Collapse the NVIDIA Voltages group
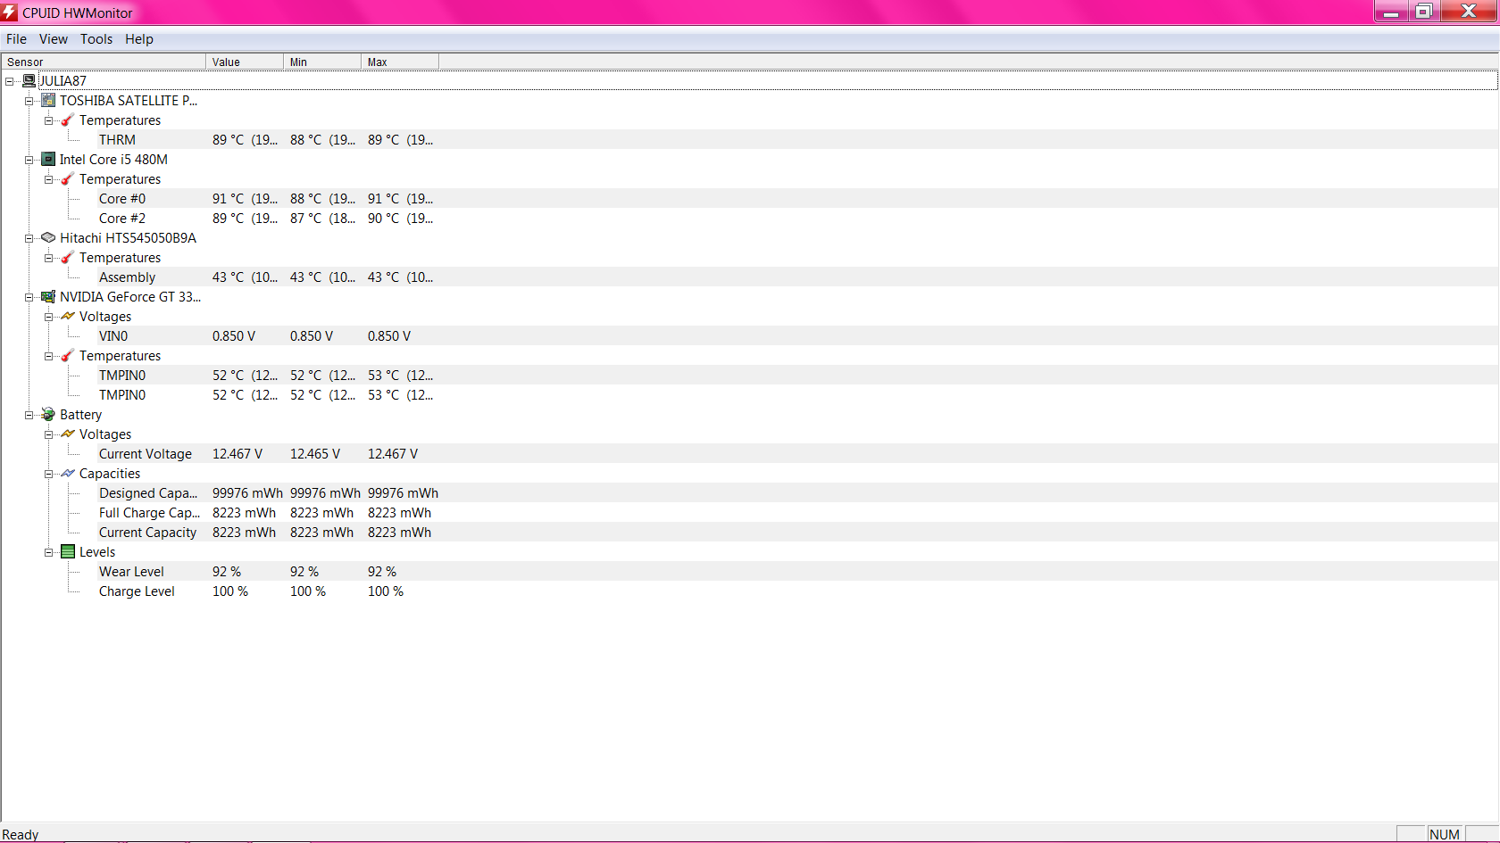The width and height of the screenshot is (1500, 843). click(x=49, y=317)
